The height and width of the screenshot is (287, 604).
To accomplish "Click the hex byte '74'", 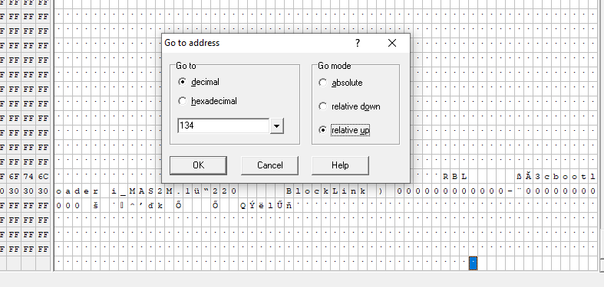I will [28, 176].
